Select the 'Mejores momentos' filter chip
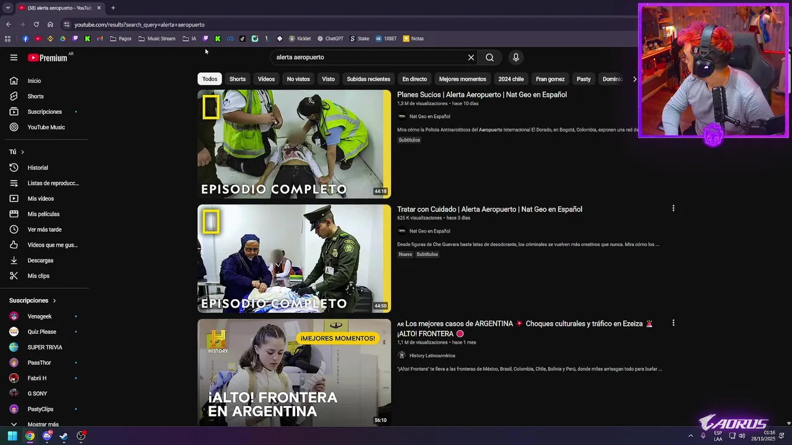This screenshot has height=445, width=792. 463,79
